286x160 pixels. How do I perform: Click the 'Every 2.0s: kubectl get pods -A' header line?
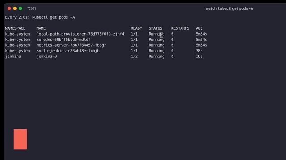click(40, 17)
